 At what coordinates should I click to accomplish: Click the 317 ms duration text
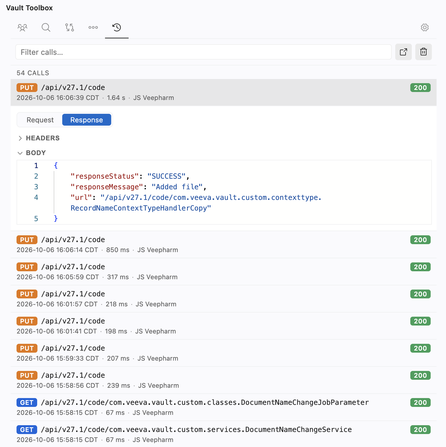[118, 277]
